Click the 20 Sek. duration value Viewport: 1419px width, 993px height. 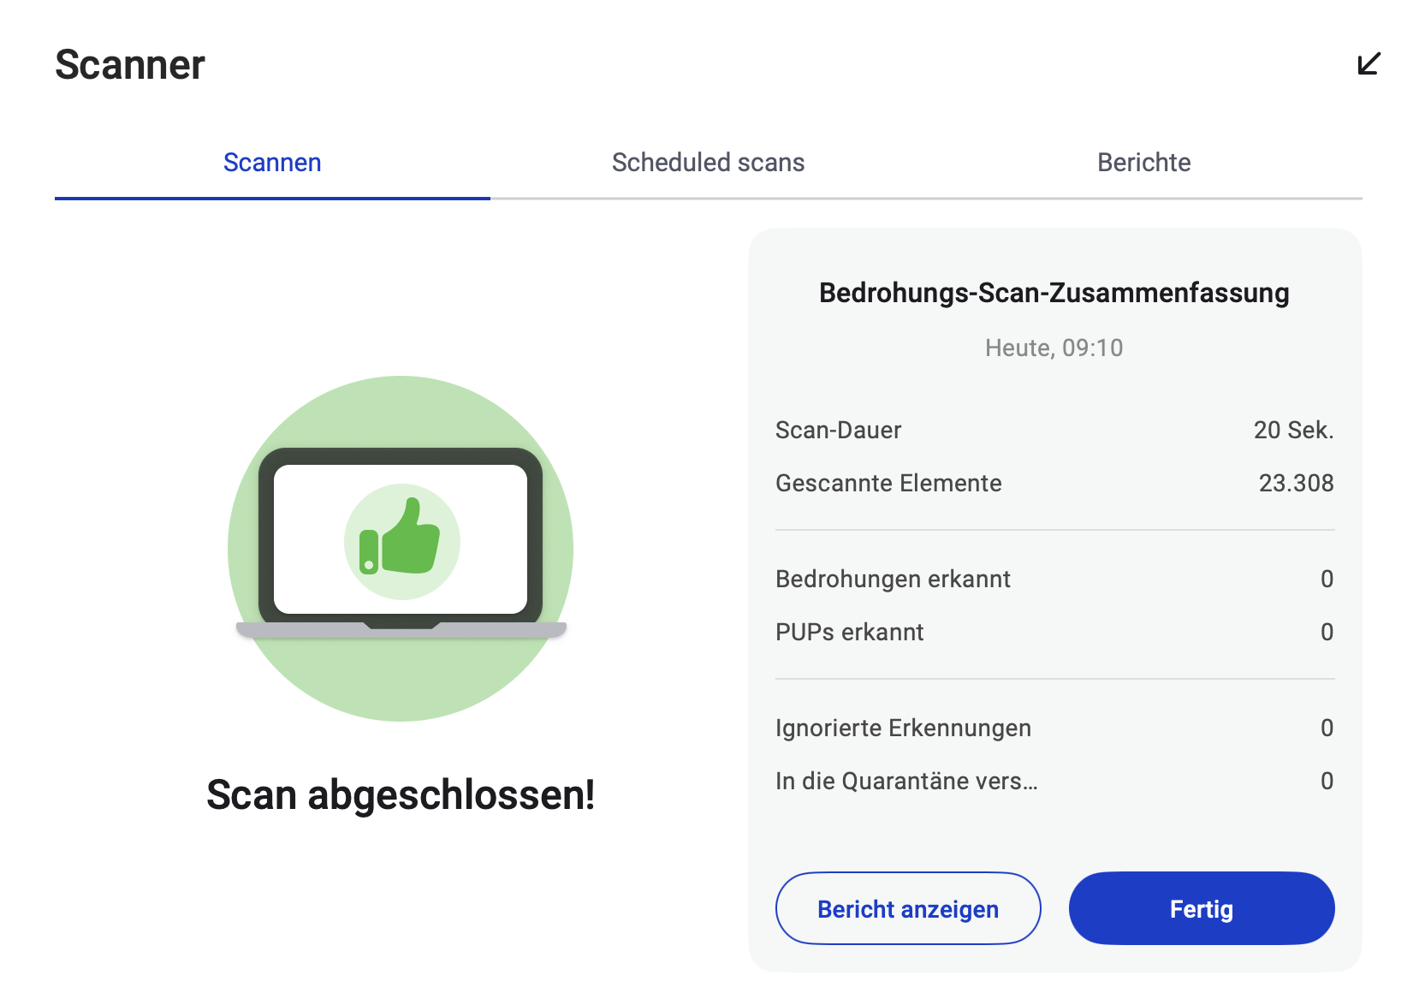click(x=1293, y=430)
